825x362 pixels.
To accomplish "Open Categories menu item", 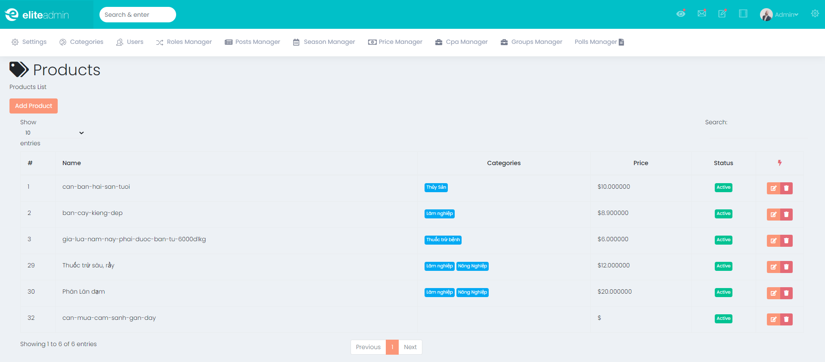I will click(x=81, y=42).
